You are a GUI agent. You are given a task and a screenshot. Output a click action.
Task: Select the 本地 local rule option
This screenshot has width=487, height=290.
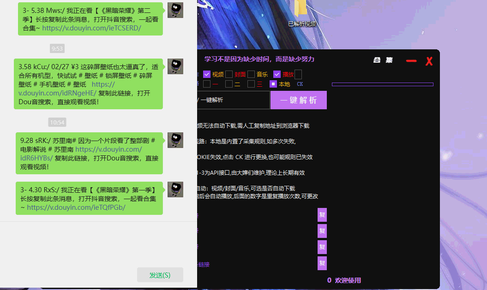(273, 83)
